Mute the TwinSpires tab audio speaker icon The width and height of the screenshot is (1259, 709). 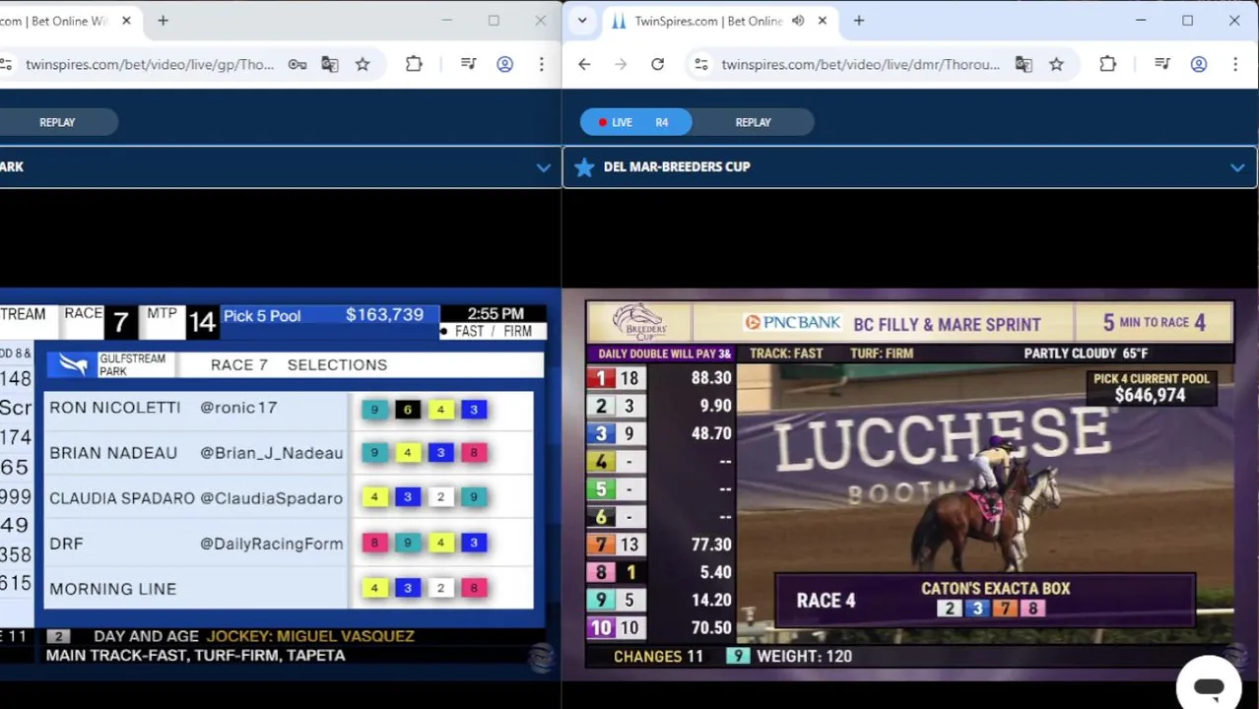798,21
